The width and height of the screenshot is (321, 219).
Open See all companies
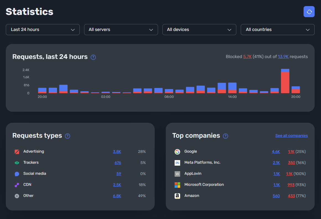291,135
